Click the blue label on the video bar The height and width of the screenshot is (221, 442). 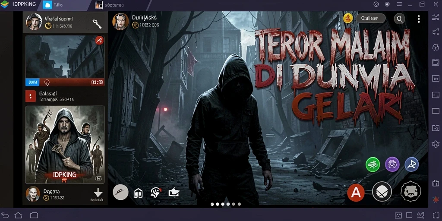tap(32, 82)
